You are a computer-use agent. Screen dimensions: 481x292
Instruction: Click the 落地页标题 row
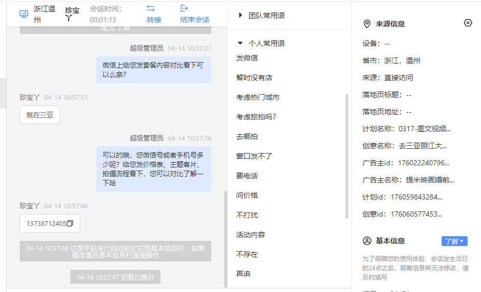(387, 95)
